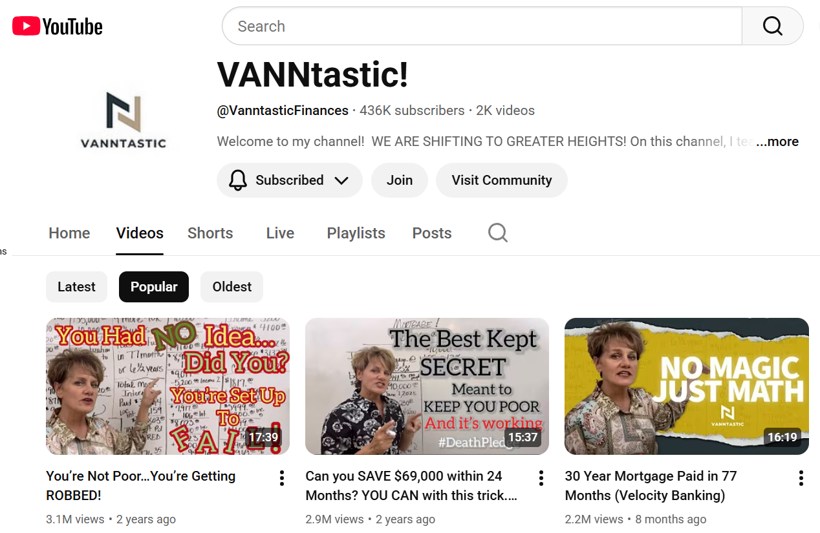Click the VANNtastic channel avatar logo
820x533 pixels.
[x=124, y=121]
